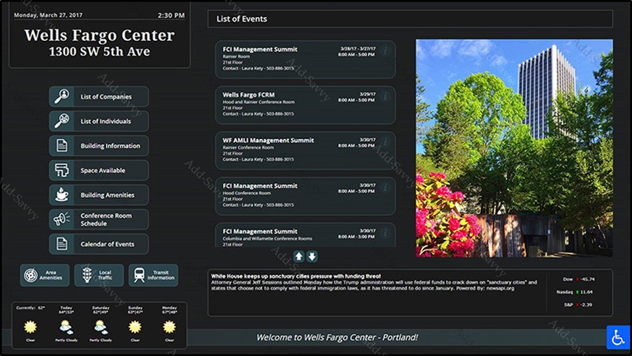
Task: Click the train Transit Information icon
Action: tap(139, 275)
